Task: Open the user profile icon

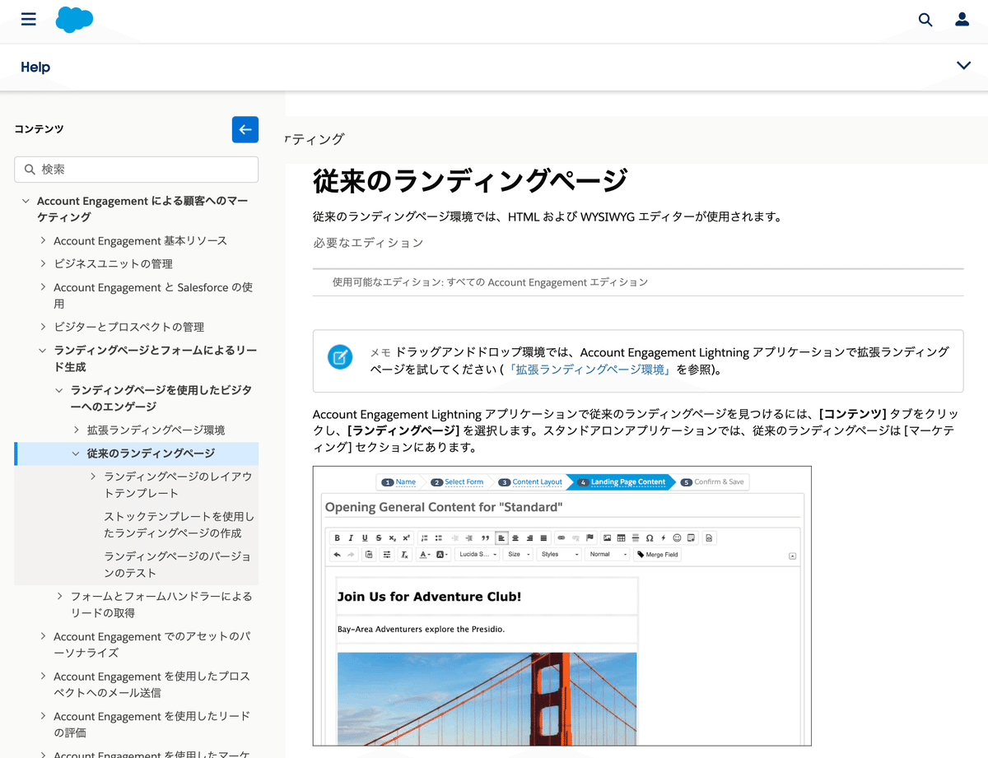Action: tap(962, 20)
